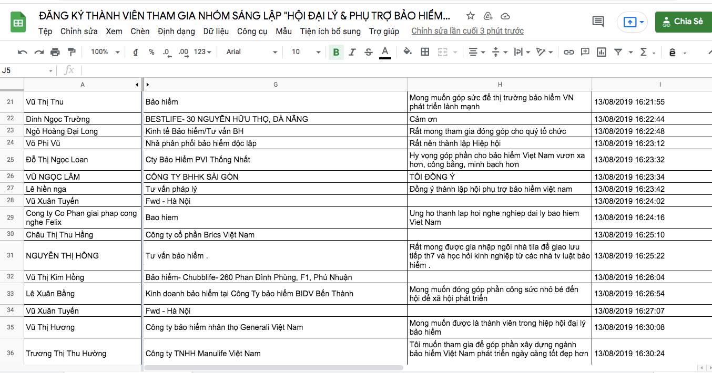Redo the last undone action

click(39, 52)
